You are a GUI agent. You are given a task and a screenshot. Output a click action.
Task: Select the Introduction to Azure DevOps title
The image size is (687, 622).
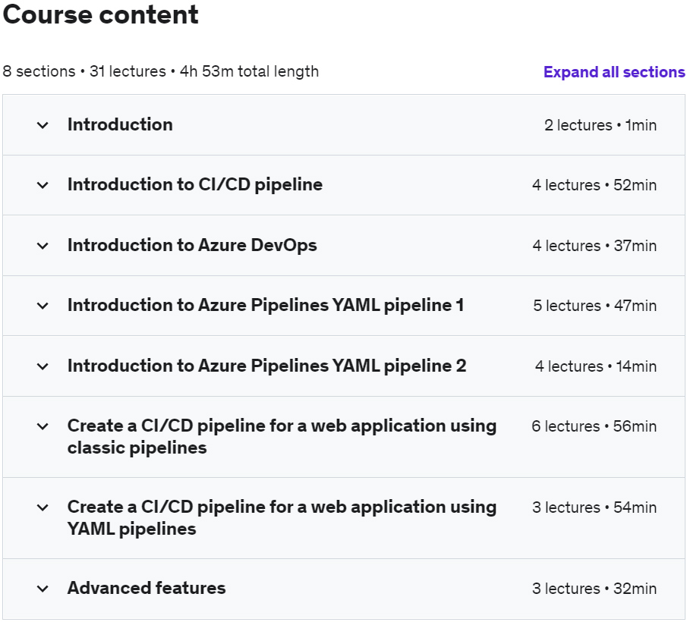click(x=192, y=245)
